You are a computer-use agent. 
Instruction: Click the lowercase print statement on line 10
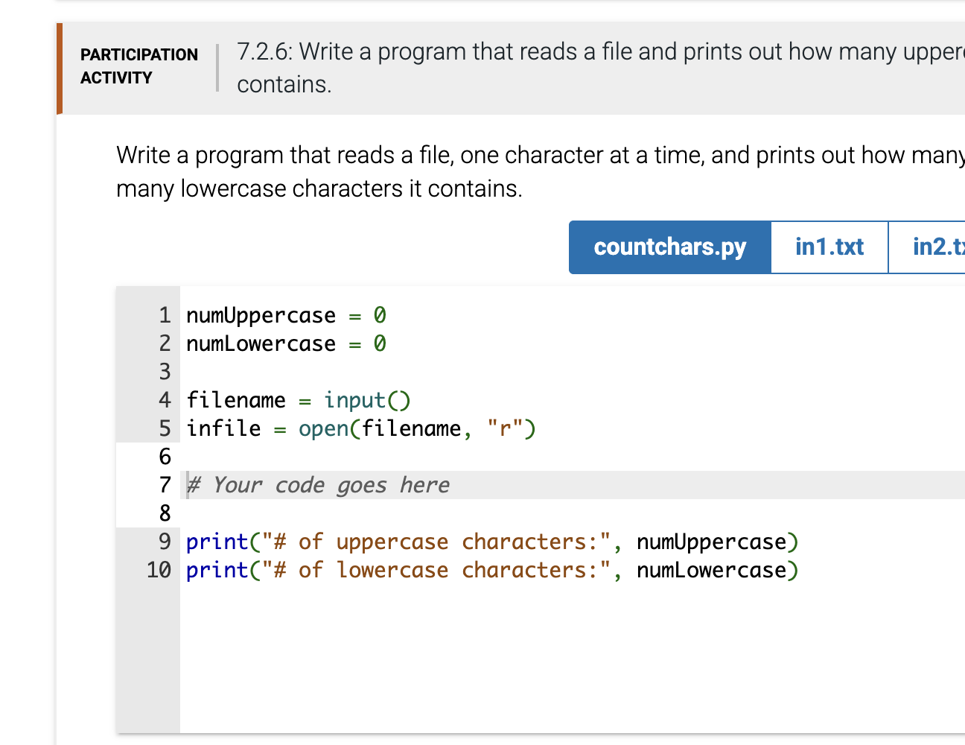(x=492, y=570)
